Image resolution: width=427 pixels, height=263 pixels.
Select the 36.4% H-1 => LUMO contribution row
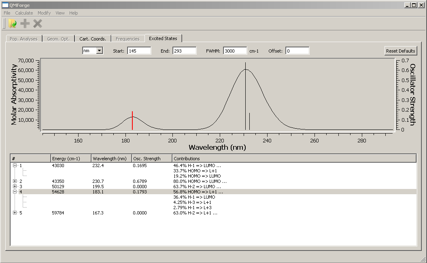pos(194,197)
